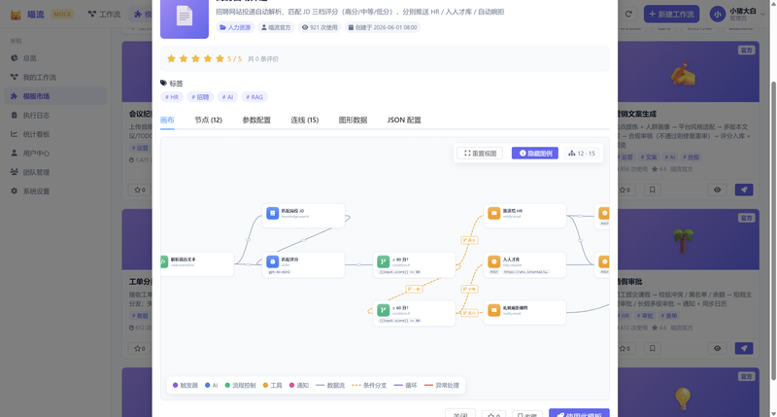
Task: Click the template document thumbnail icon
Action: pyautogui.click(x=185, y=17)
